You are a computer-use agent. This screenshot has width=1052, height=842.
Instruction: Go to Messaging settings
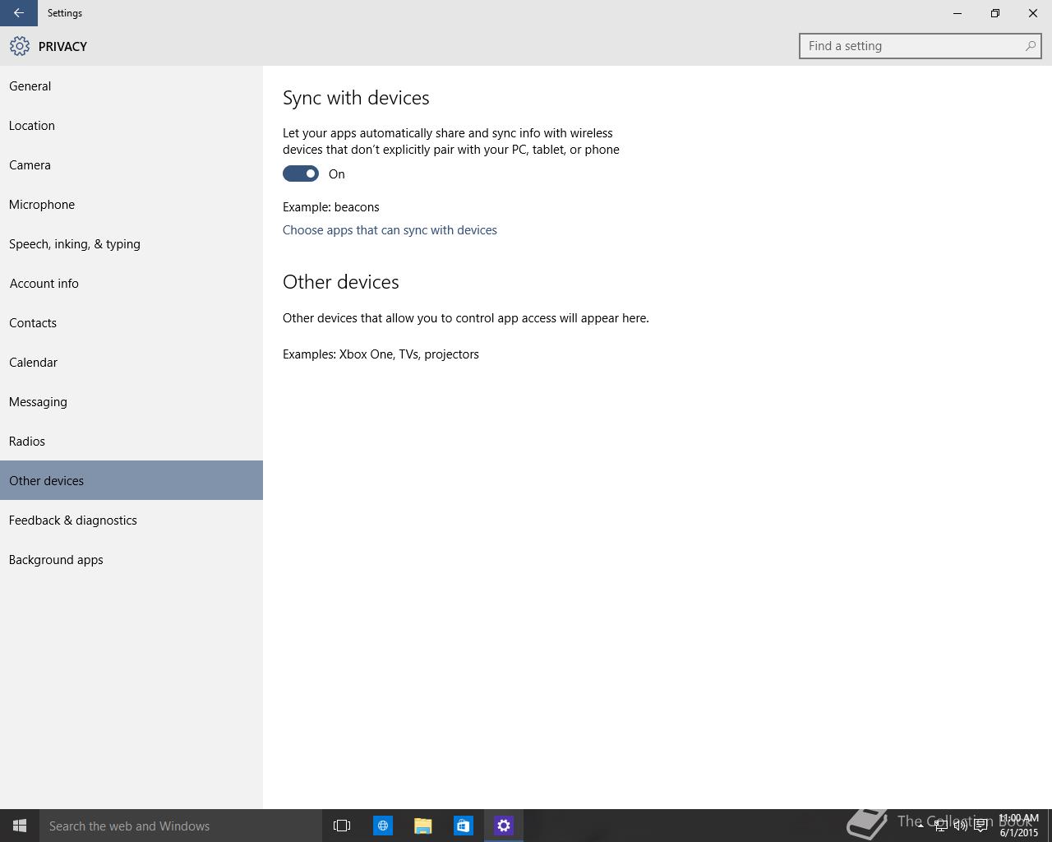(x=131, y=402)
